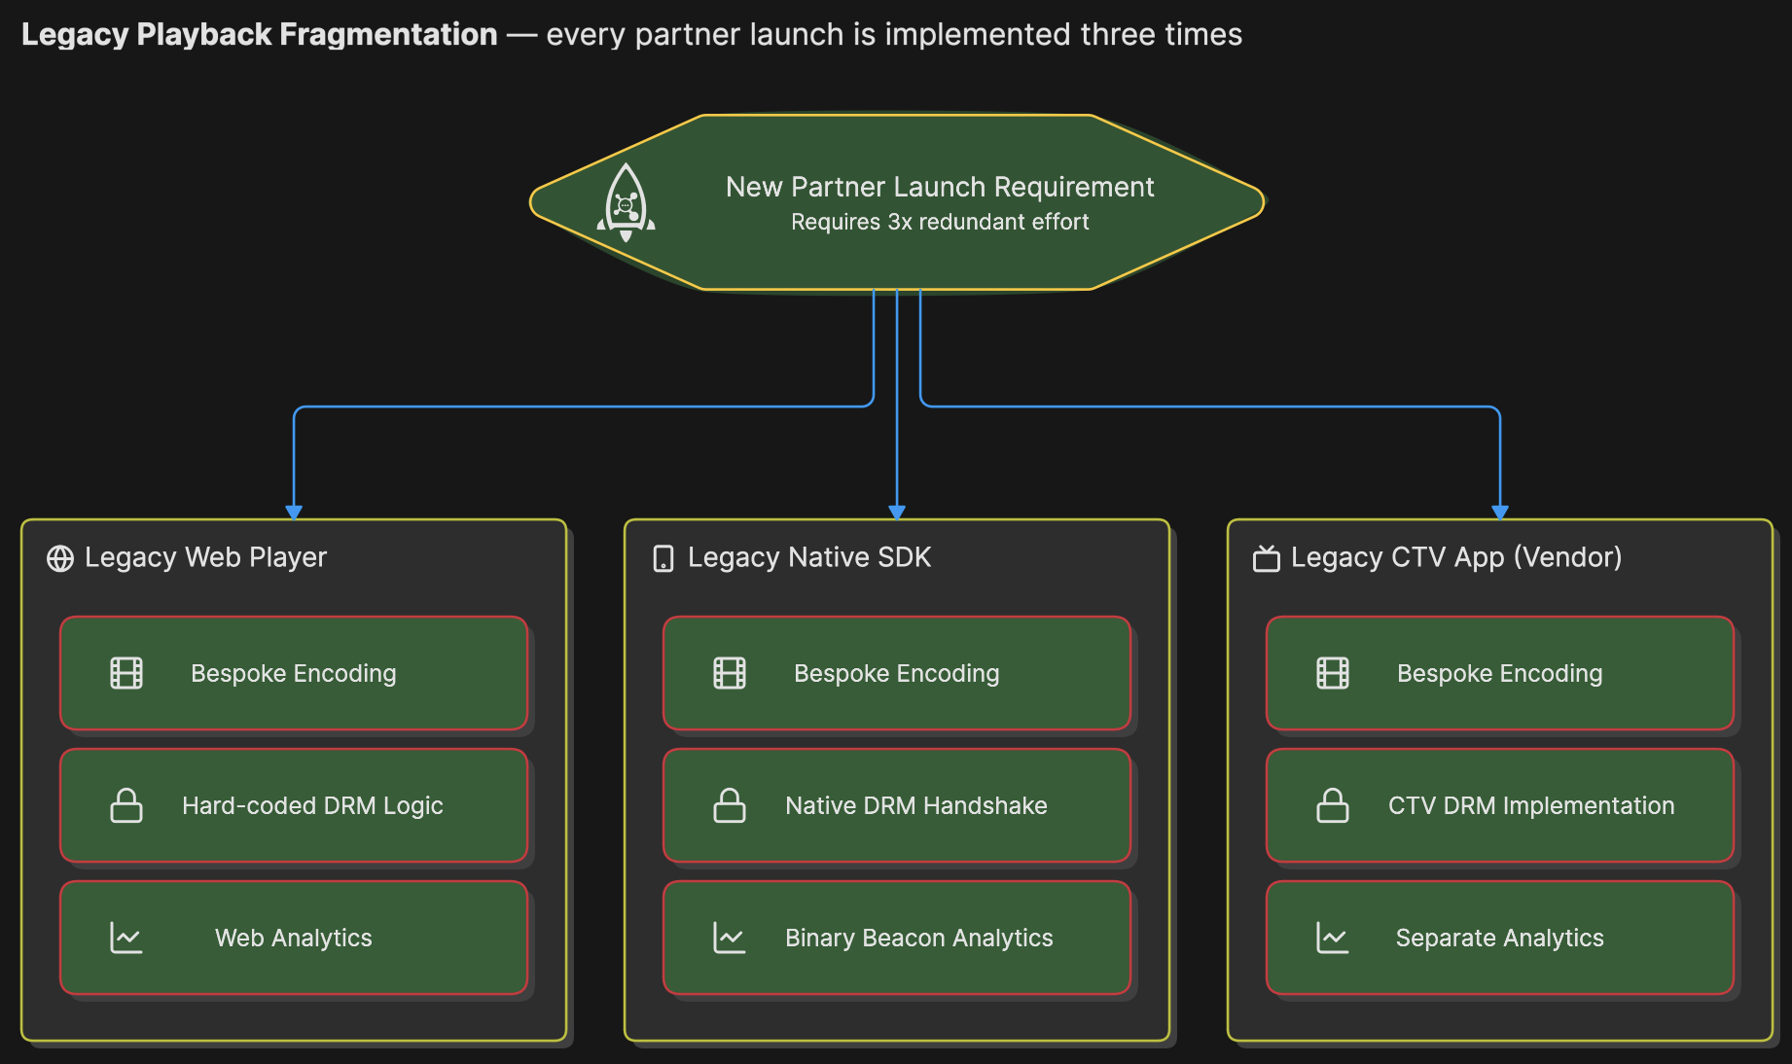Select Bespoke Encoding label in Legacy Web Player

(294, 673)
